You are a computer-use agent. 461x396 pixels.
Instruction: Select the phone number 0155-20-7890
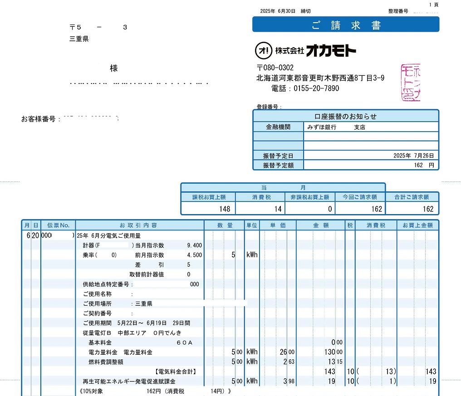316,88
